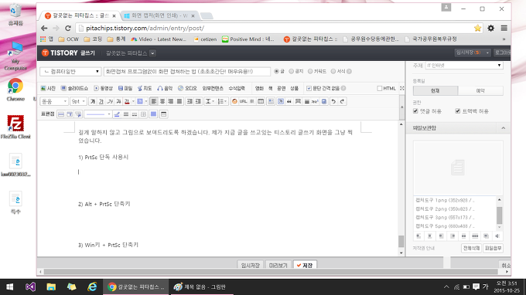The image size is (526, 295).
Task: Open the 영화 movie info item
Action: coord(259,88)
